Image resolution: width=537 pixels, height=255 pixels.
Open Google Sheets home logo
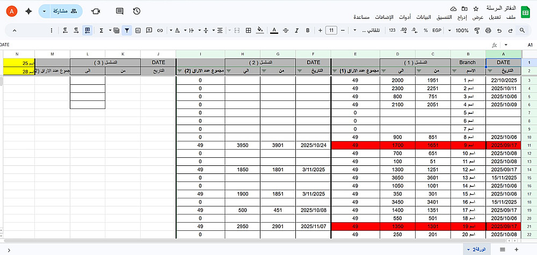click(x=525, y=12)
